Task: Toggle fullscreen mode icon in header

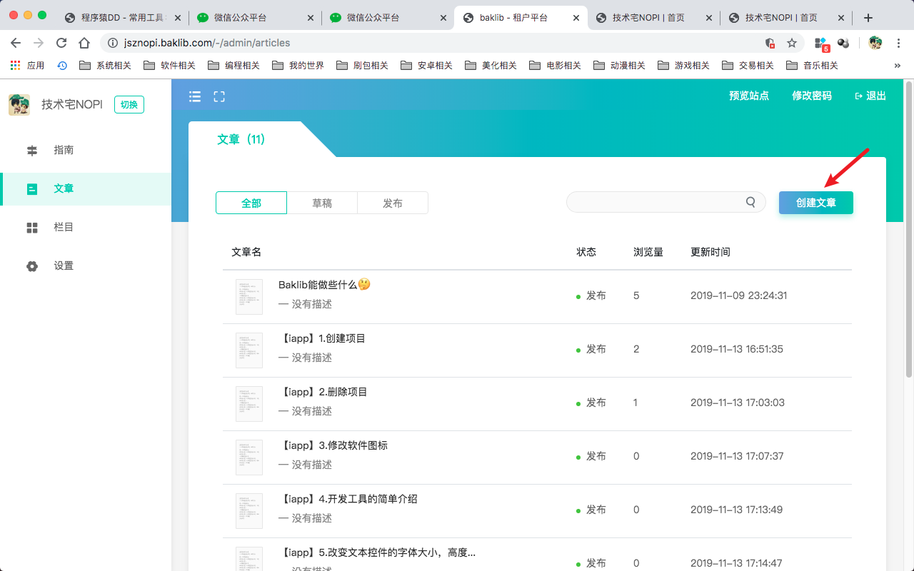Action: (x=219, y=96)
